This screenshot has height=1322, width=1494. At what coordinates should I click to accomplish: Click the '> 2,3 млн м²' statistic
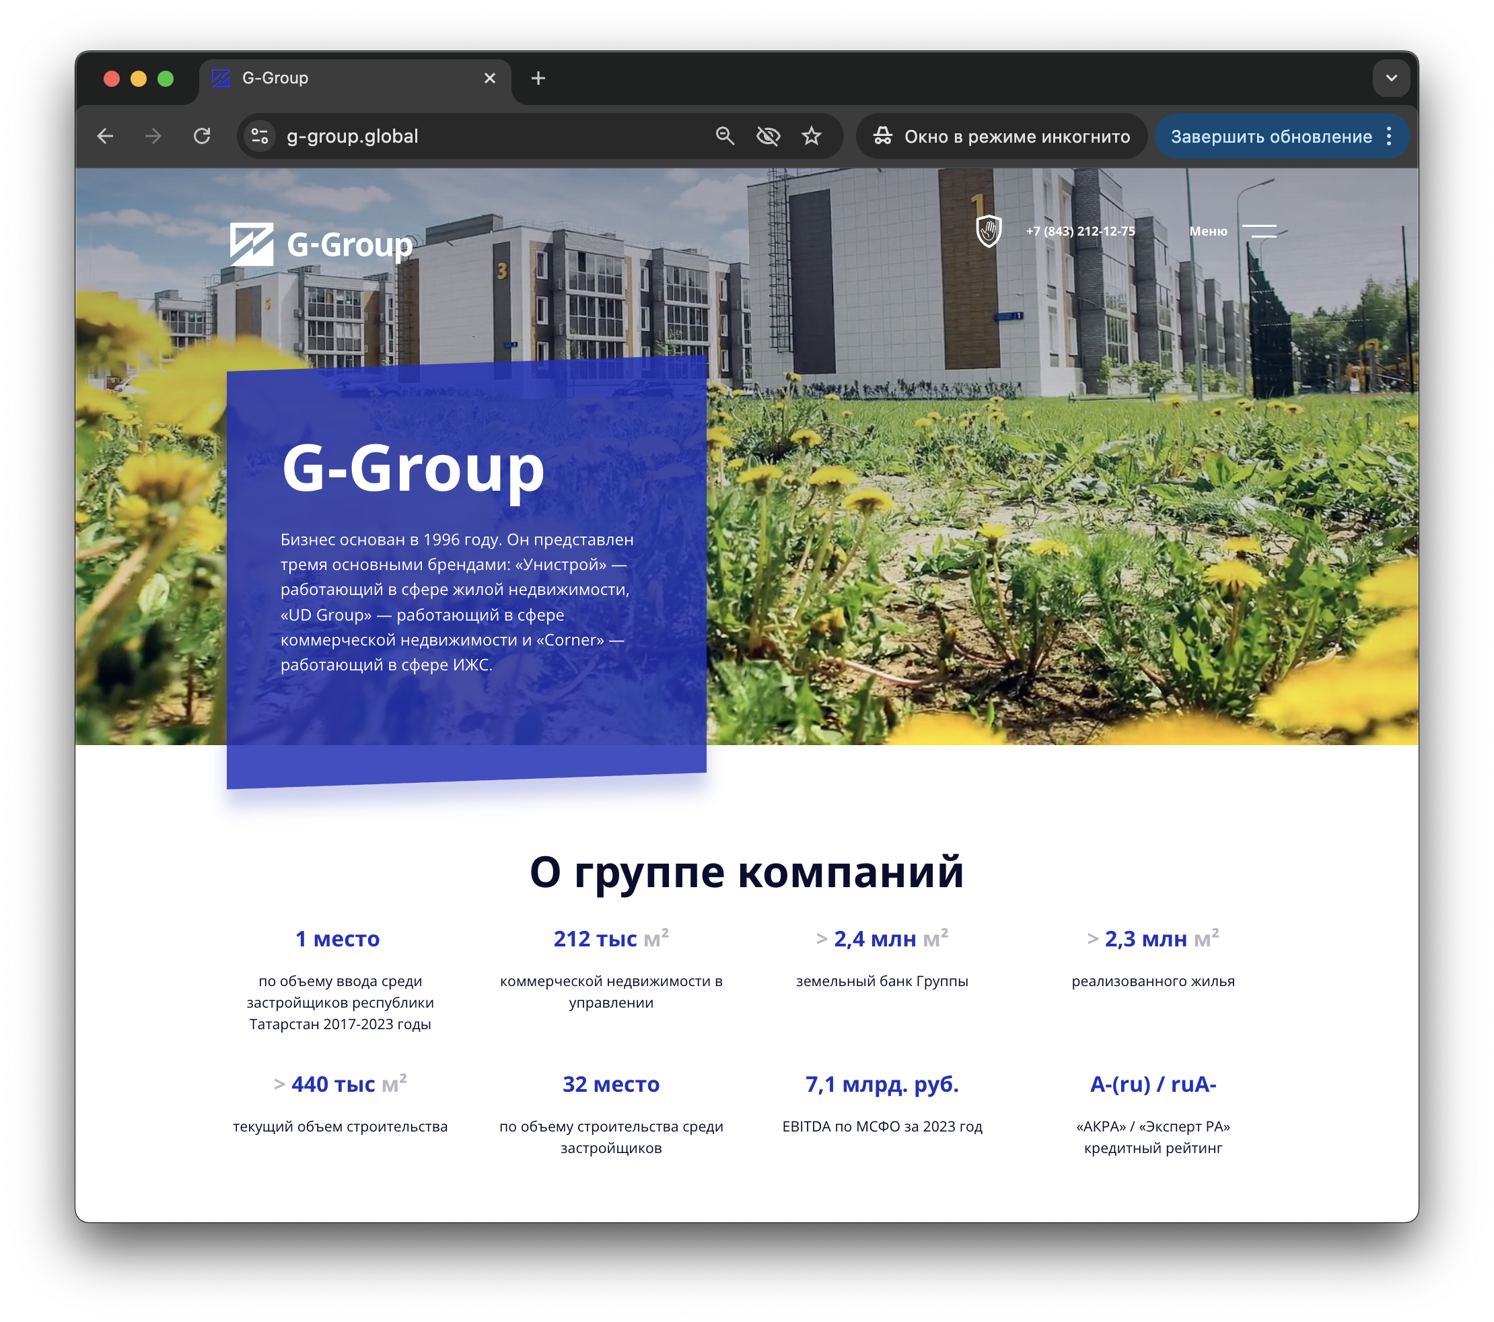click(1153, 939)
